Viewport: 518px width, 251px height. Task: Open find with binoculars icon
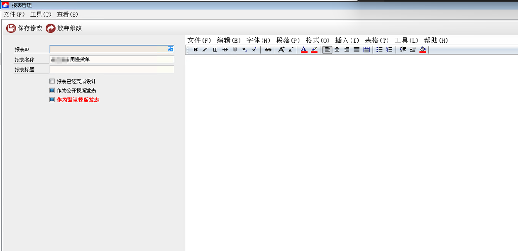[x=268, y=50]
